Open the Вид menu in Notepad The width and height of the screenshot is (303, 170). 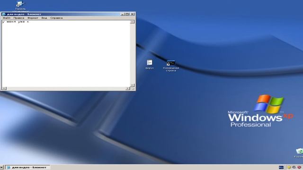(x=44, y=18)
